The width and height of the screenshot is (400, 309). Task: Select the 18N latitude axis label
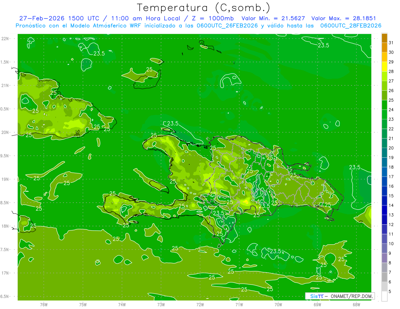click(5, 226)
